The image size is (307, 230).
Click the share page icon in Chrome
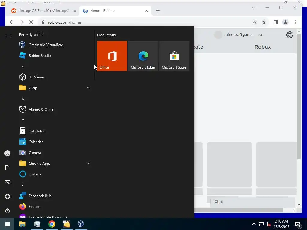pos(254,22)
